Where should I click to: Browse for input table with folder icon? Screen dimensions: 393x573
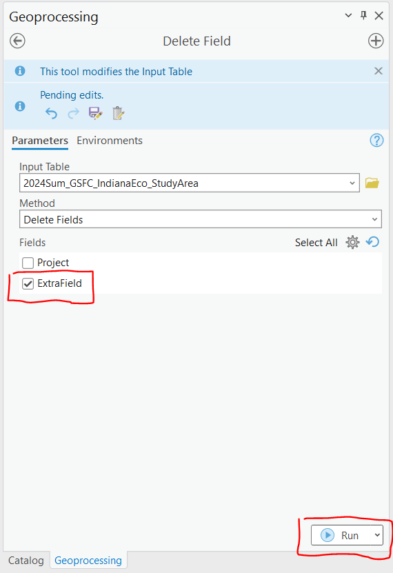click(x=372, y=183)
